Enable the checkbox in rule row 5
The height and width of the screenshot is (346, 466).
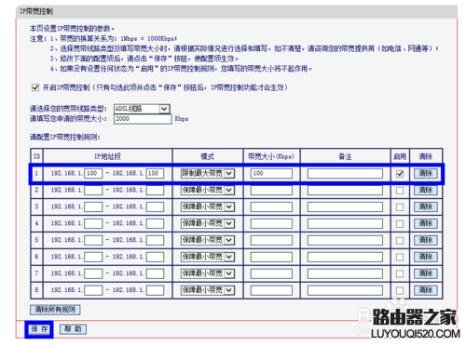click(x=400, y=241)
